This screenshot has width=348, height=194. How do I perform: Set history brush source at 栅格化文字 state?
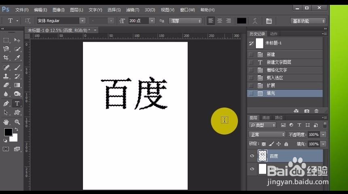click(251, 70)
